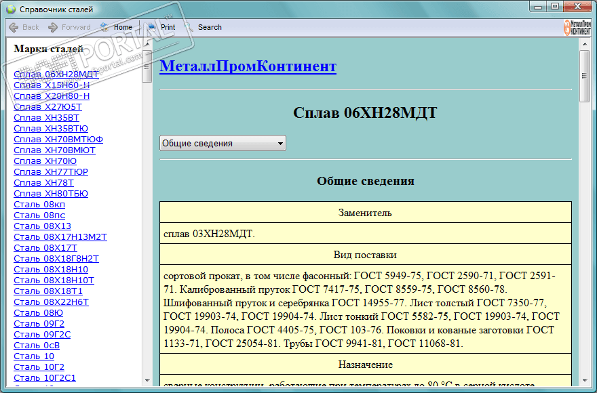Click the Search magnifier icon
Image resolution: width=597 pixels, height=393 pixels.
[x=189, y=27]
